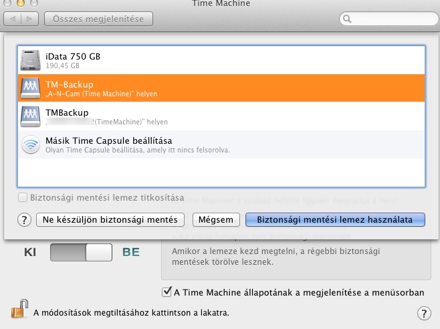Image resolution: width=440 pixels, height=329 pixels.
Task: Click the Összes megjelenítése button
Action: [98, 19]
